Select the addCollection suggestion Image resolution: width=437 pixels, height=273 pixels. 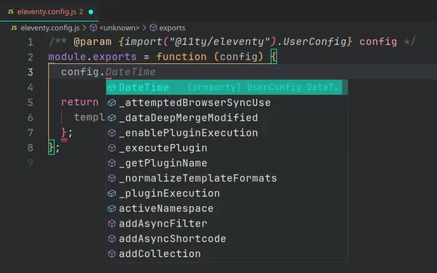click(x=227, y=253)
